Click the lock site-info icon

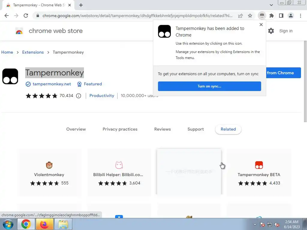(x=38, y=16)
